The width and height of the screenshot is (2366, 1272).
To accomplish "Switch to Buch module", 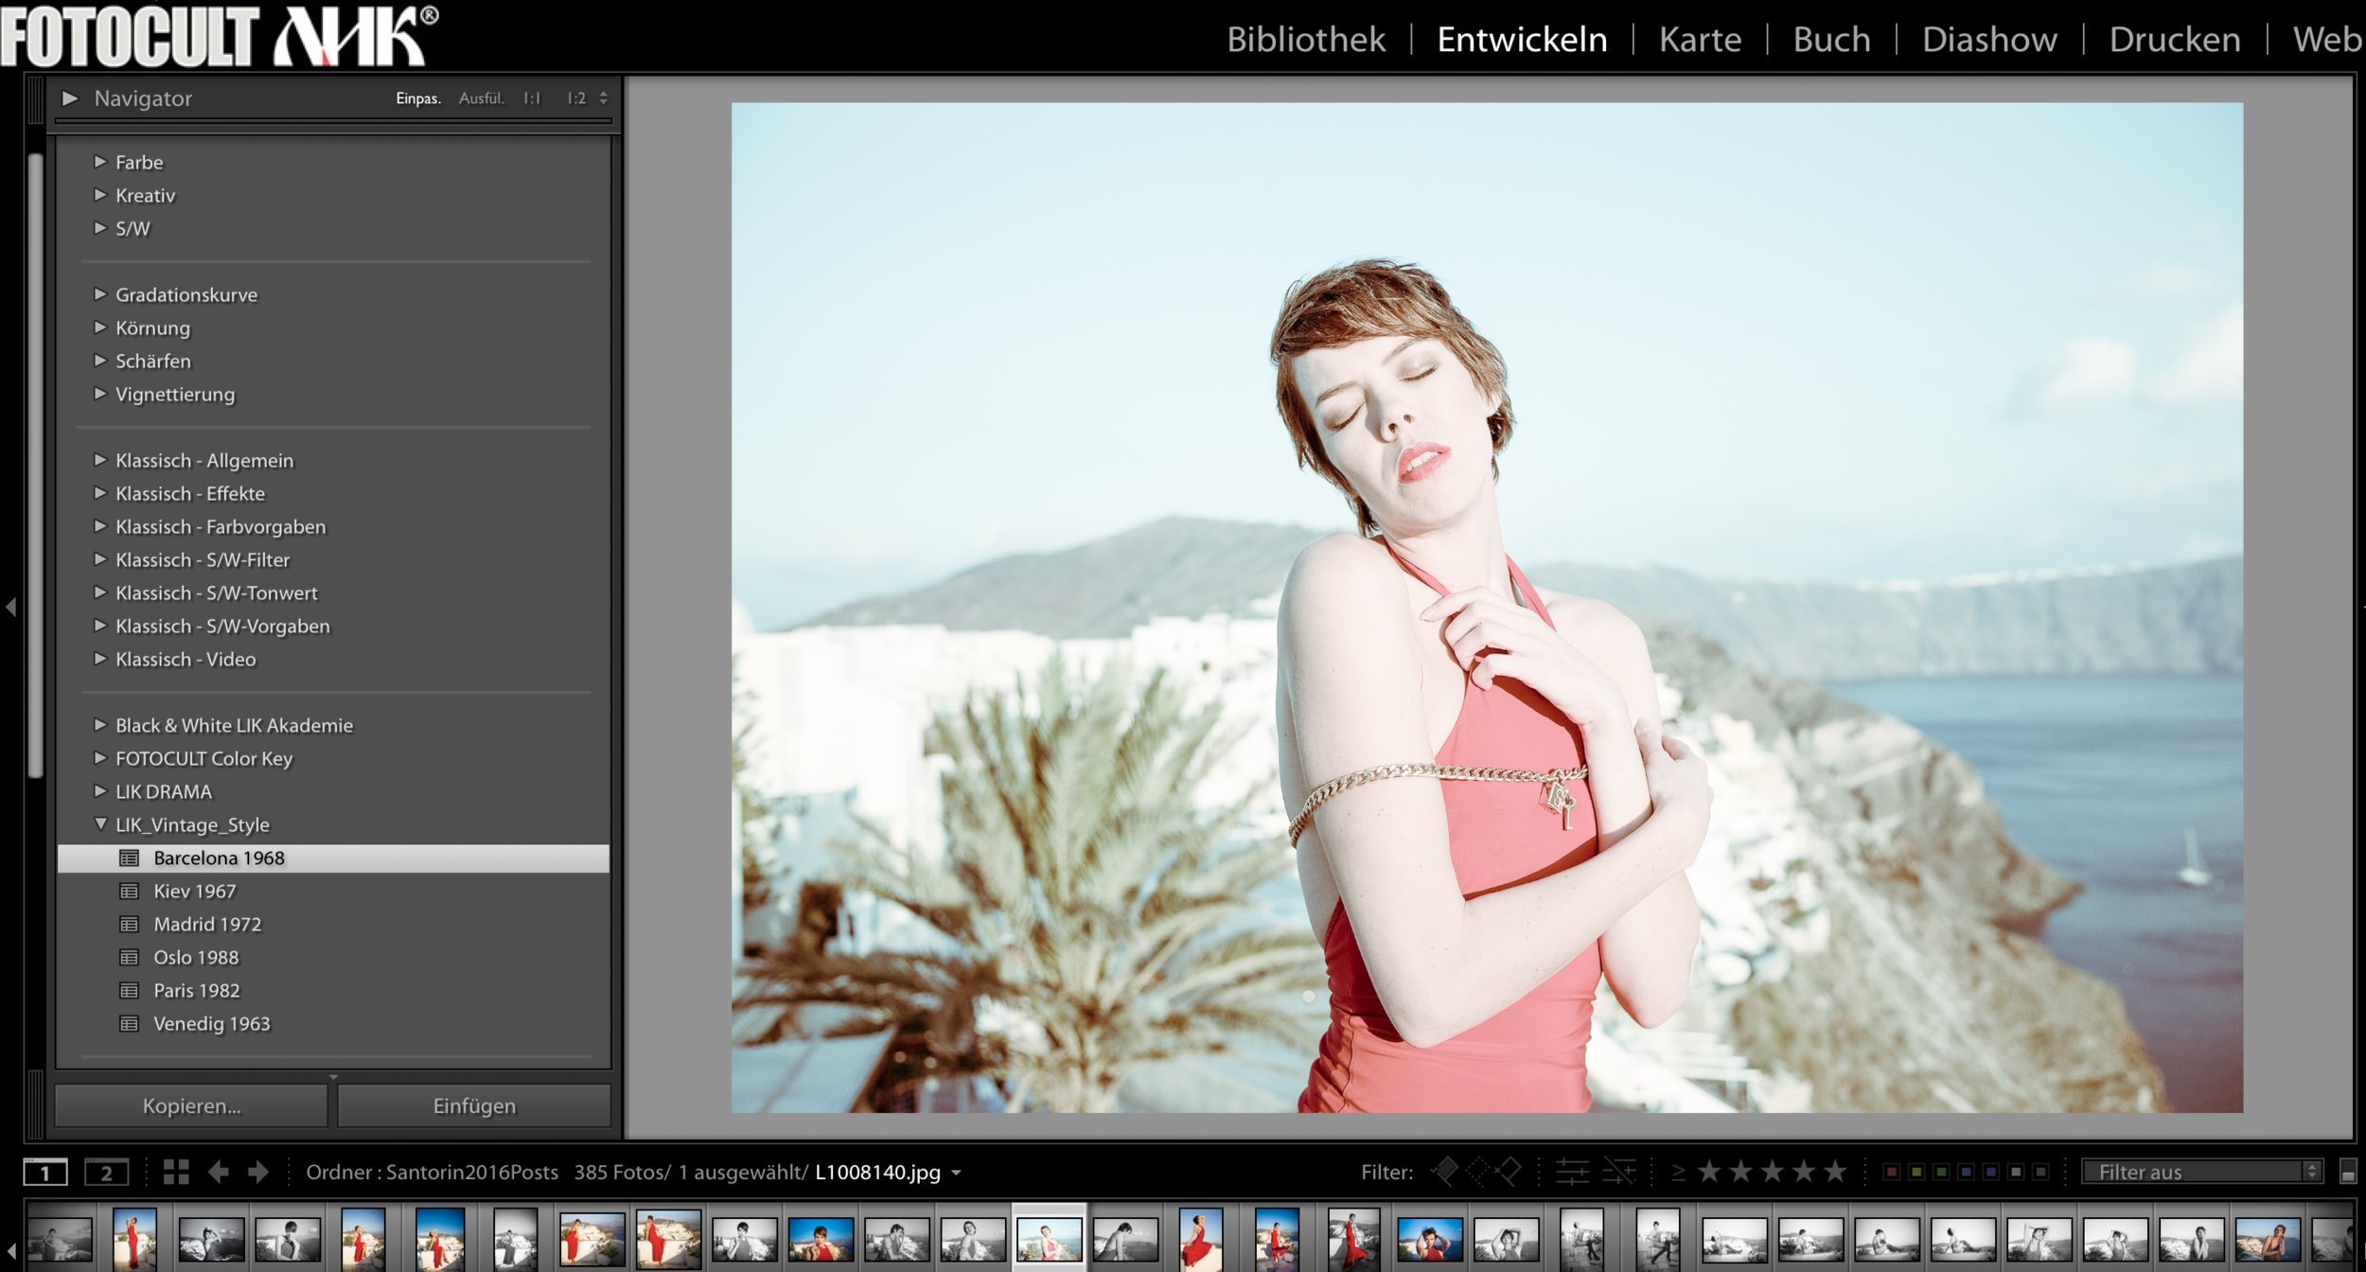I will click(x=1831, y=40).
